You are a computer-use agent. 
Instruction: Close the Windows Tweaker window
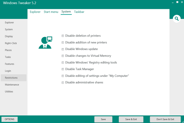click(182, 2)
